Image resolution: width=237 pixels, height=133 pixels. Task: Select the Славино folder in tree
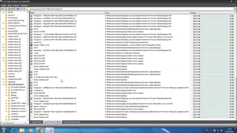click(14, 114)
